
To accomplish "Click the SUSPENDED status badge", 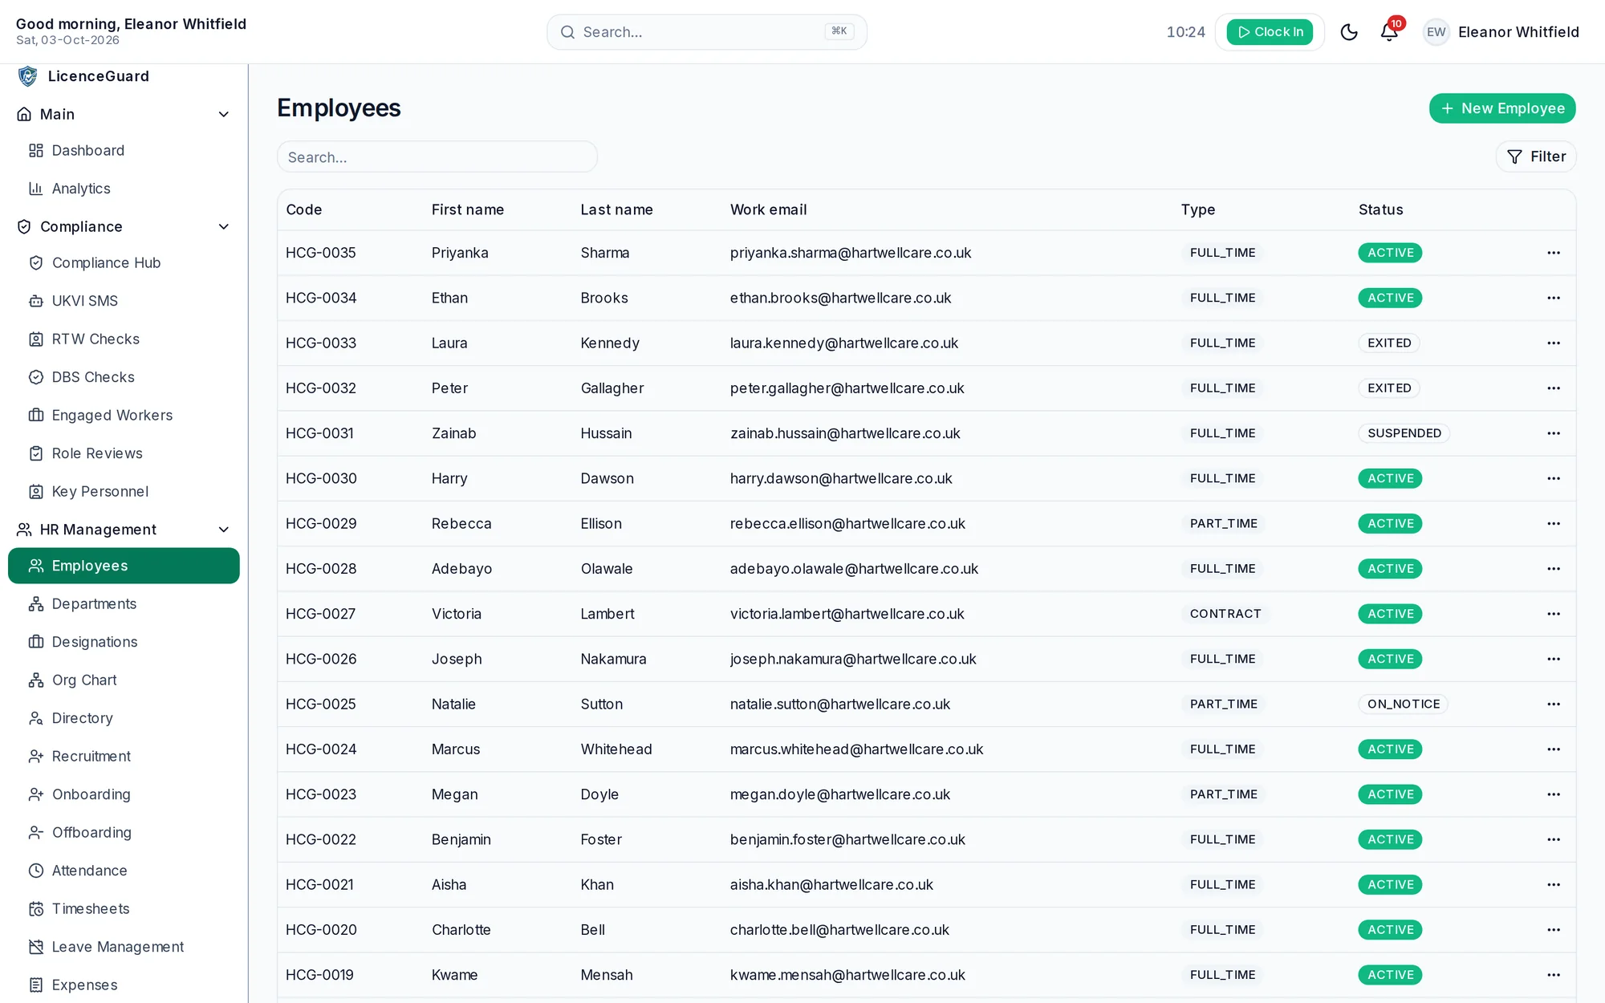I will 1404,433.
